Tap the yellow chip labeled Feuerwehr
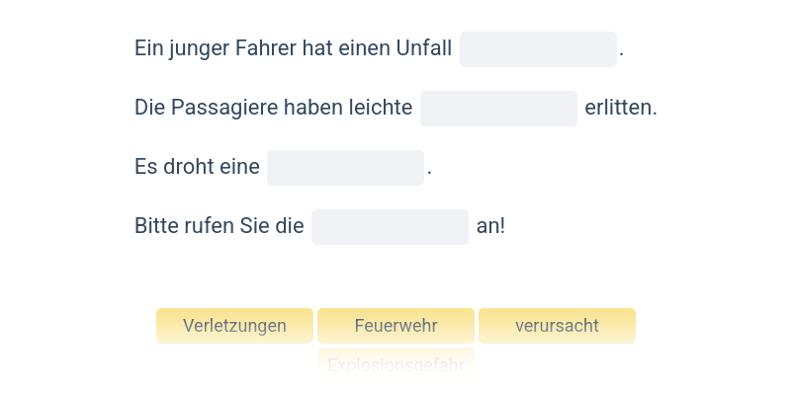Viewport: 791px width, 395px height. pos(396,326)
